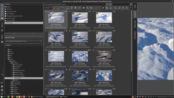Zoom in thumbnails with the plus magnifier
174x98 pixels.
(91, 8)
